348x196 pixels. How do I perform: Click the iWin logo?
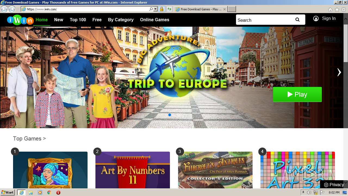20,20
